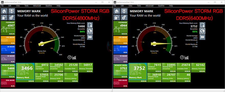Open Edit menu in 6400MHz window
225x92 pixels.
click(122, 6)
